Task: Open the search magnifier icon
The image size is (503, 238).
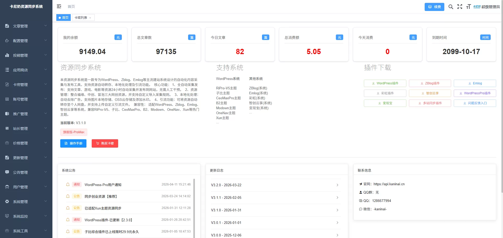Action: (x=451, y=7)
